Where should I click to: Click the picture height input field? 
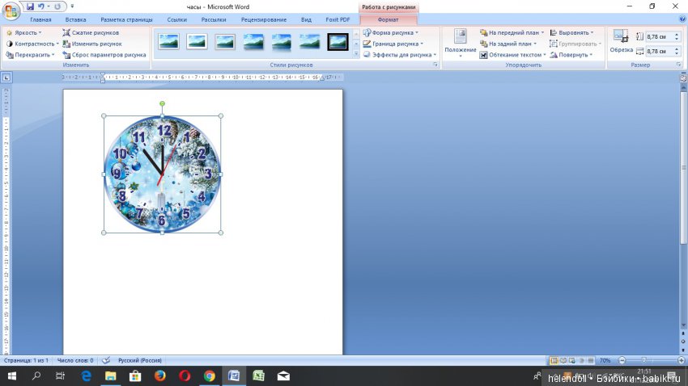point(659,36)
